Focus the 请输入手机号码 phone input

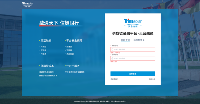pos(133,49)
